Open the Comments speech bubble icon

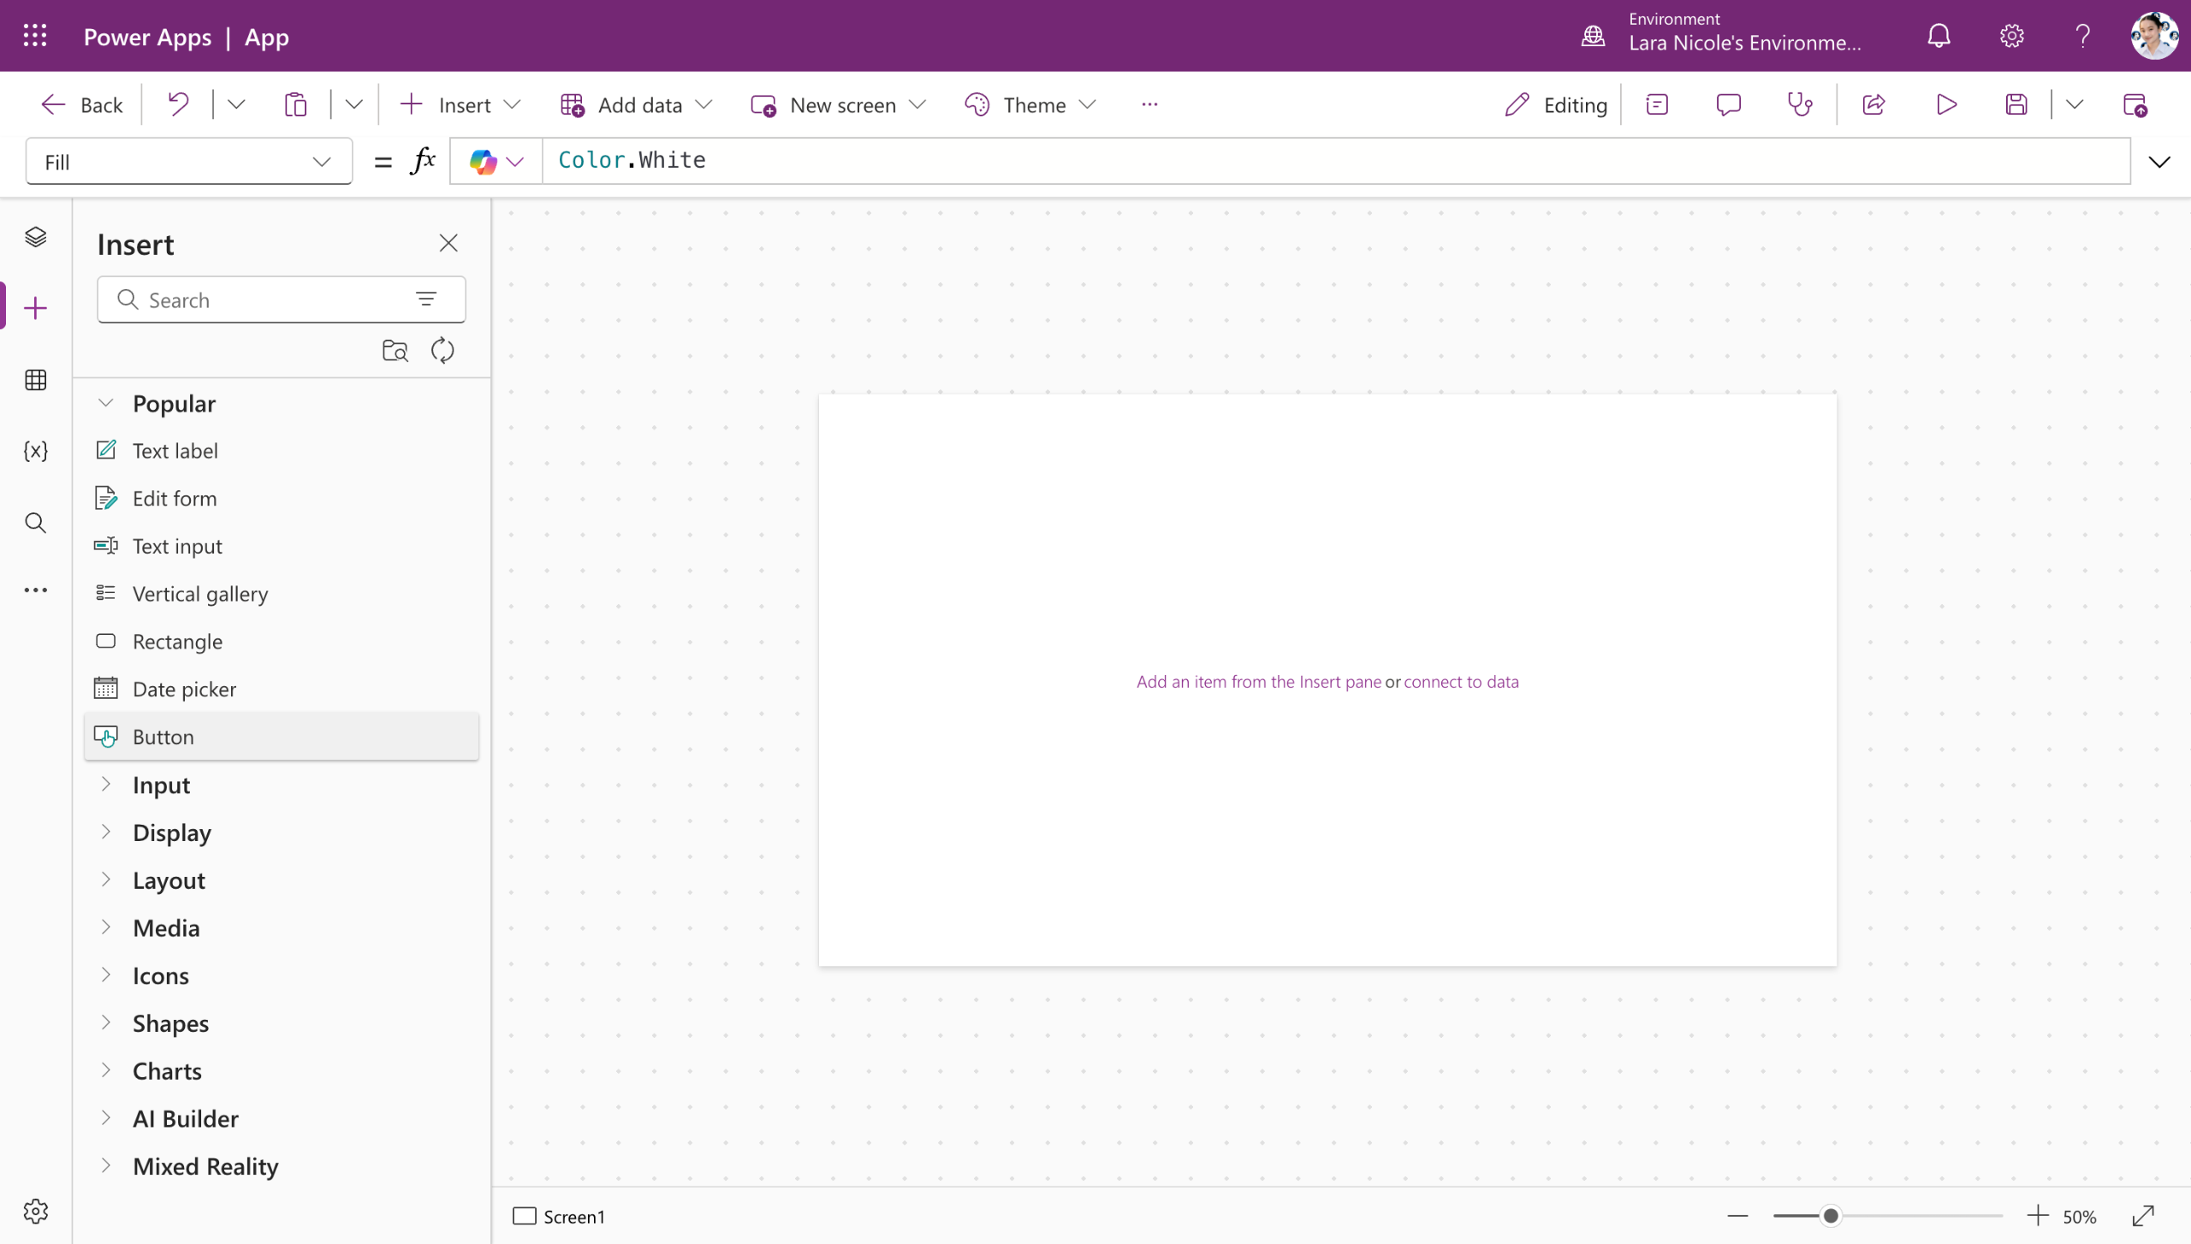tap(1728, 104)
